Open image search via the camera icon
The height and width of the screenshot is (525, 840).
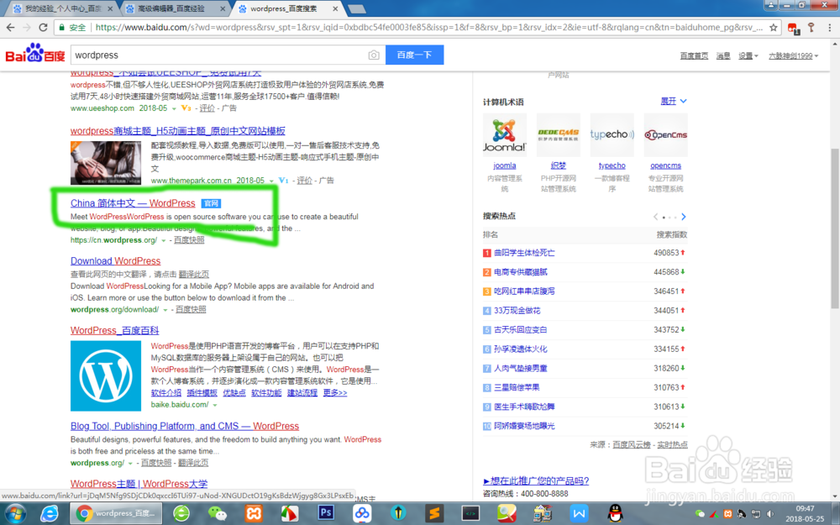tap(374, 55)
